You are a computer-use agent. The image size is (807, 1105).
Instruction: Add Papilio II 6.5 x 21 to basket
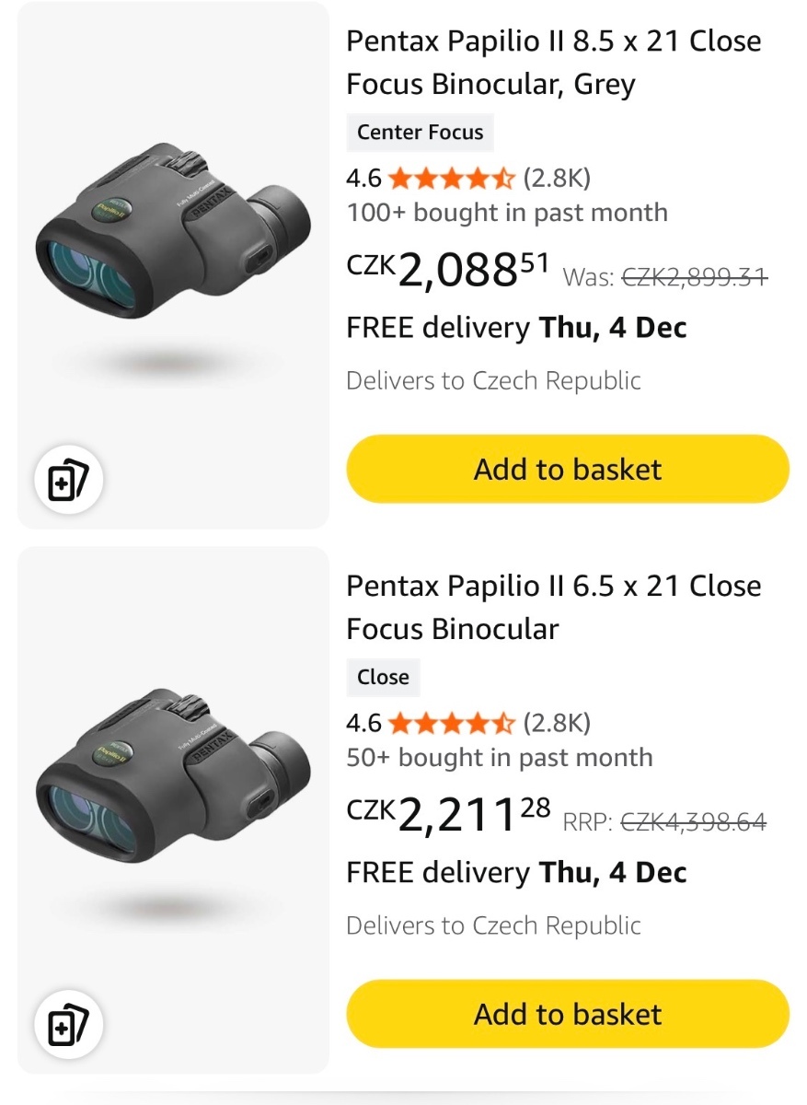[x=567, y=1015]
